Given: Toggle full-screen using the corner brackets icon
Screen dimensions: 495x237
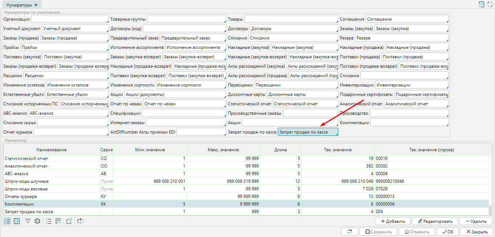Looking at the screenshot, I should point(490,4).
